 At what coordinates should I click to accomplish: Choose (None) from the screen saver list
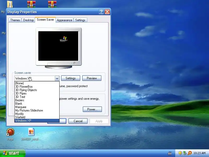coord(37,83)
